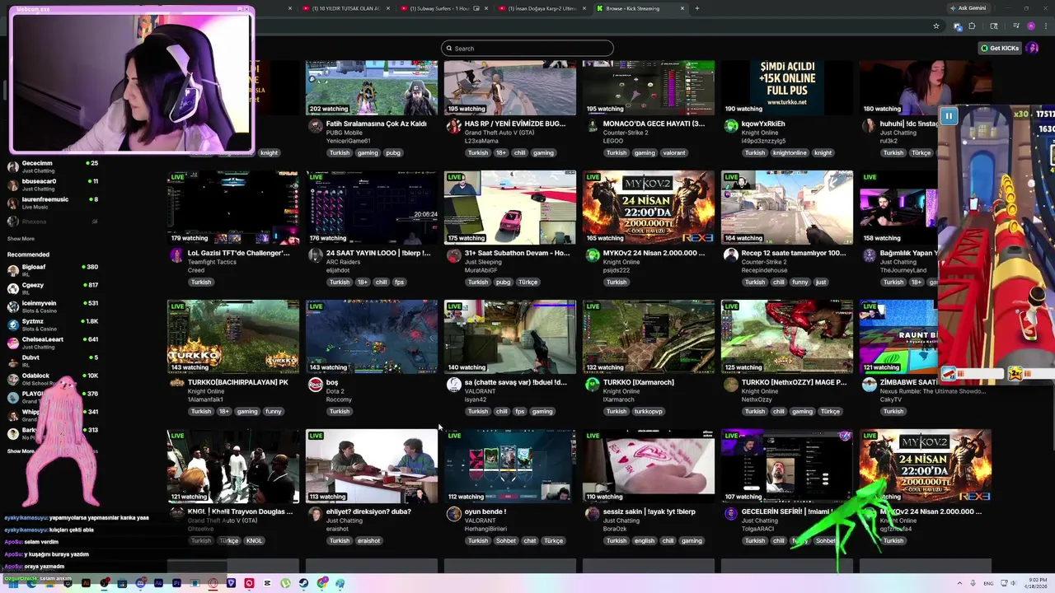1055x593 pixels.
Task: Open the taskbar clock and date
Action: [x=1035, y=583]
